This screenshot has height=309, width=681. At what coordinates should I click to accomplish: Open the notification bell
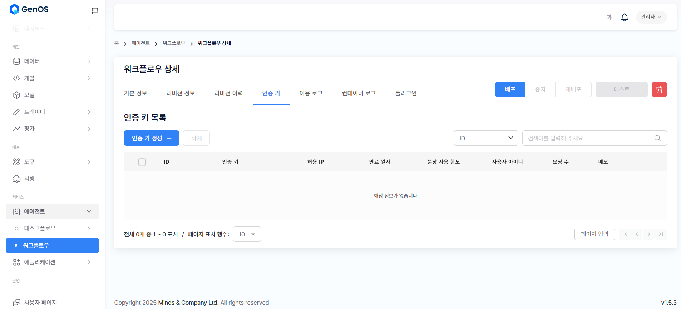624,17
